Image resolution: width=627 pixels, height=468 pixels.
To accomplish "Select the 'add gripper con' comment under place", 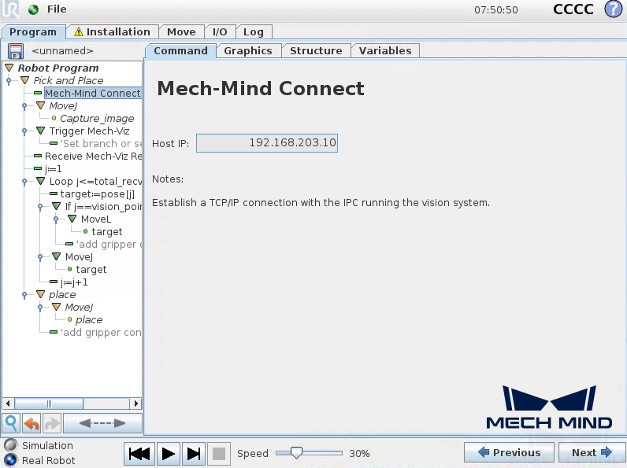I will pos(101,333).
